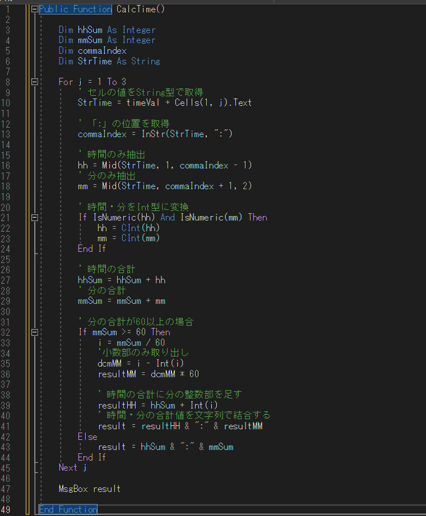
Task: Click 'resultHH = hhSum + Int(i)' line
Action: click(x=158, y=405)
